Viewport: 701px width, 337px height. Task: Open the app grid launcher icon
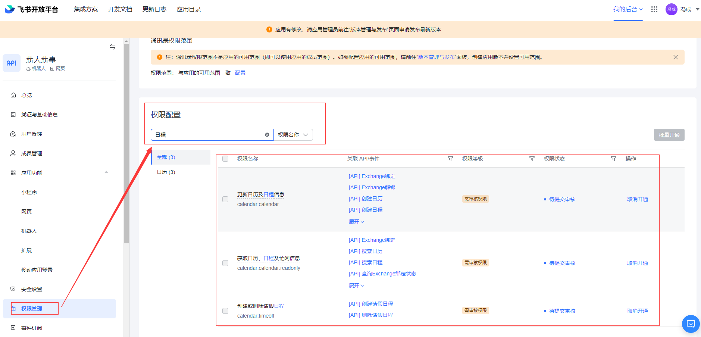(654, 9)
